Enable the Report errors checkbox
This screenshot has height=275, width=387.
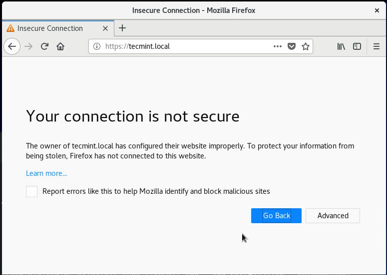click(x=32, y=191)
